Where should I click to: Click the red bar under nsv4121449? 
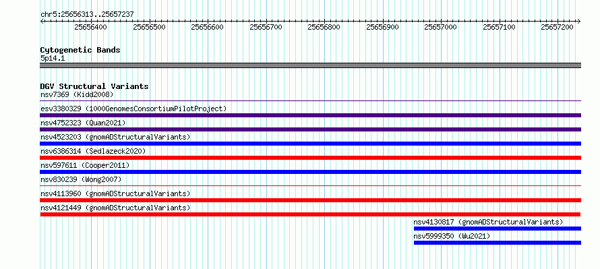[x=310, y=214]
